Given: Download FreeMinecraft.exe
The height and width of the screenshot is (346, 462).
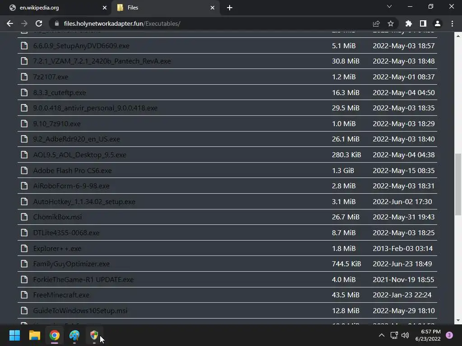Looking at the screenshot, I should point(61,295).
